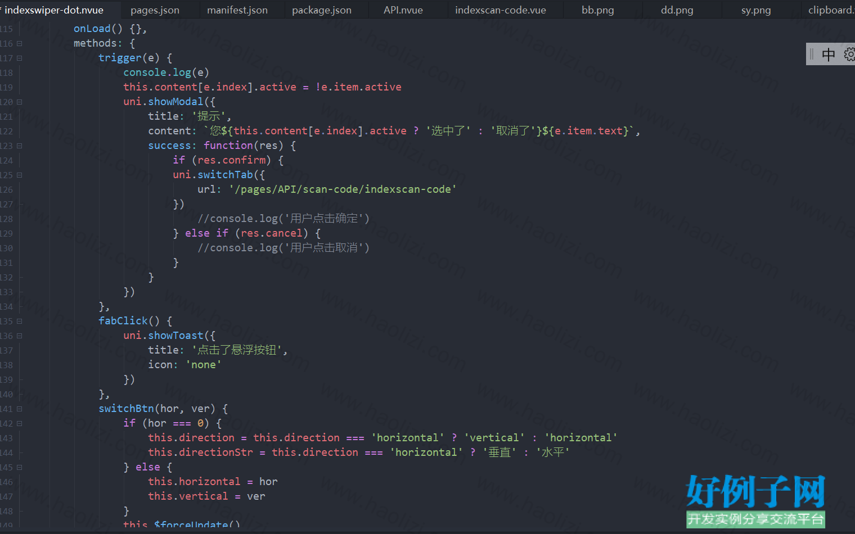
Task: Click the onLoad() {} line
Action: (x=110, y=29)
